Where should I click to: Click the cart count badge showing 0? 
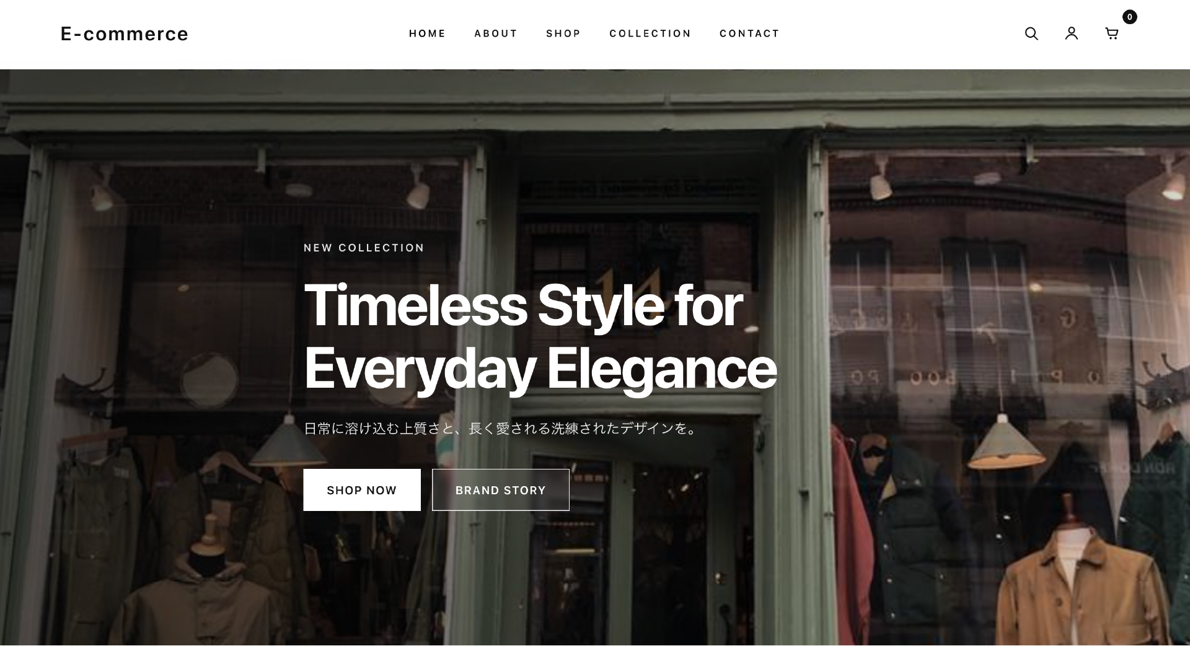point(1129,17)
